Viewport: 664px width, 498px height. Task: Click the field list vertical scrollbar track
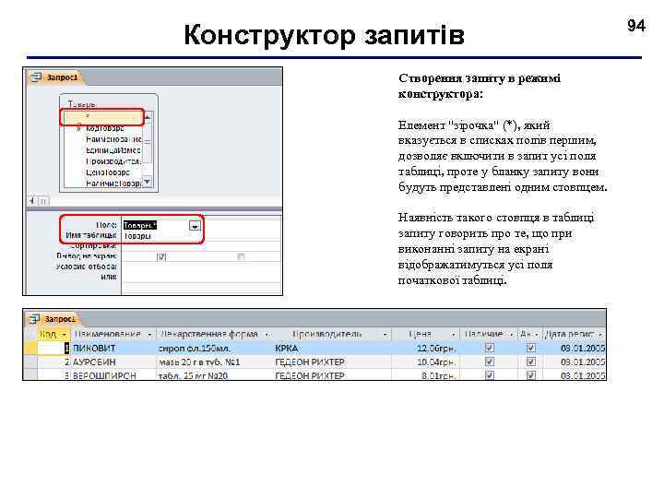click(148, 149)
